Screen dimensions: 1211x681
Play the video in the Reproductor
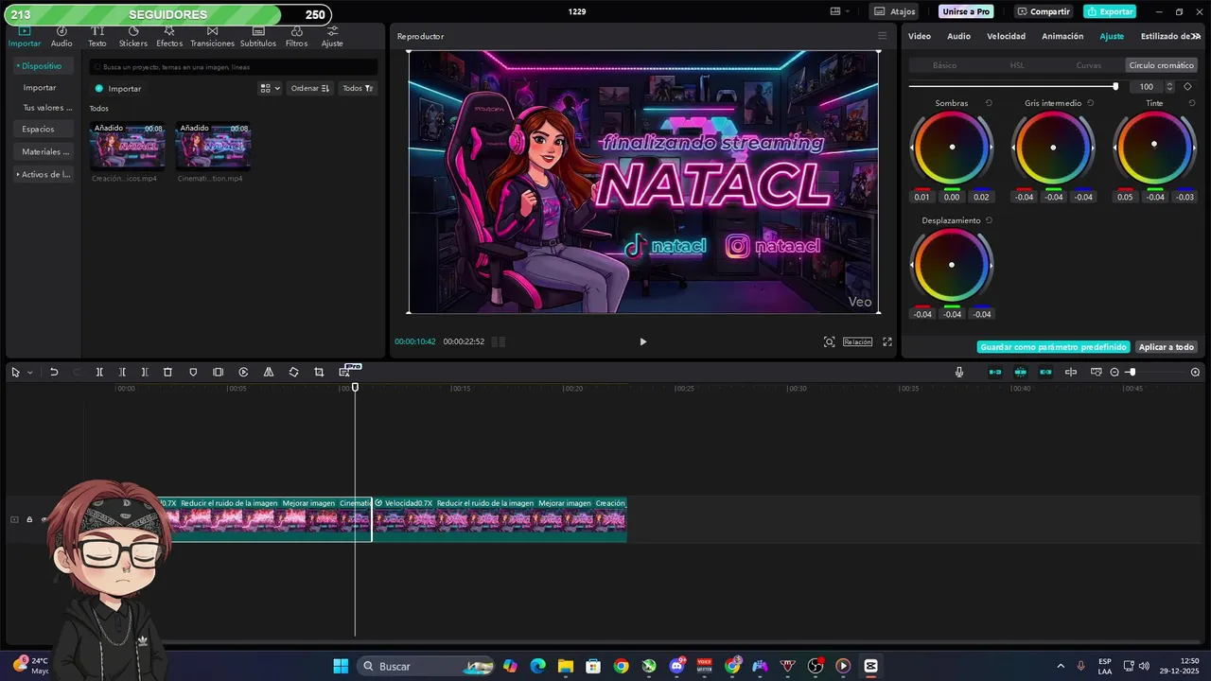(643, 341)
